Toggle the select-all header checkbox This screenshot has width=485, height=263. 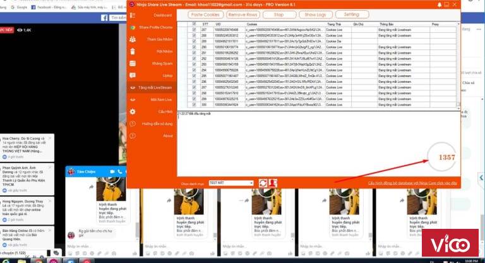coord(194,24)
